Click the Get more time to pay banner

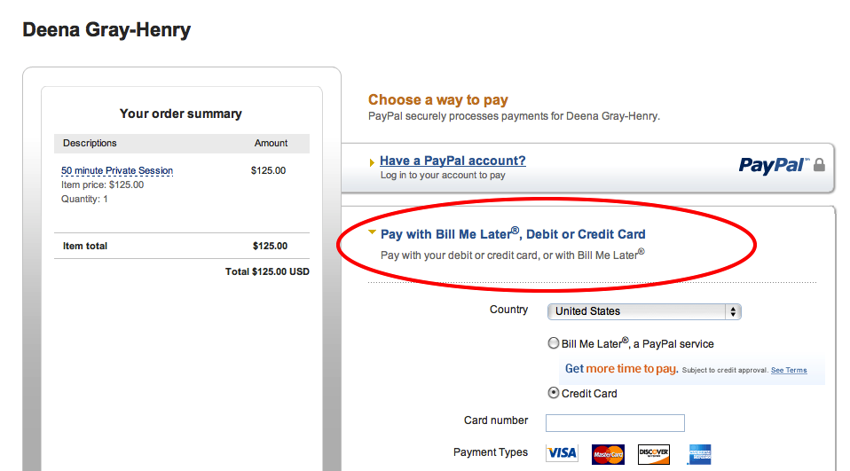[x=621, y=369]
